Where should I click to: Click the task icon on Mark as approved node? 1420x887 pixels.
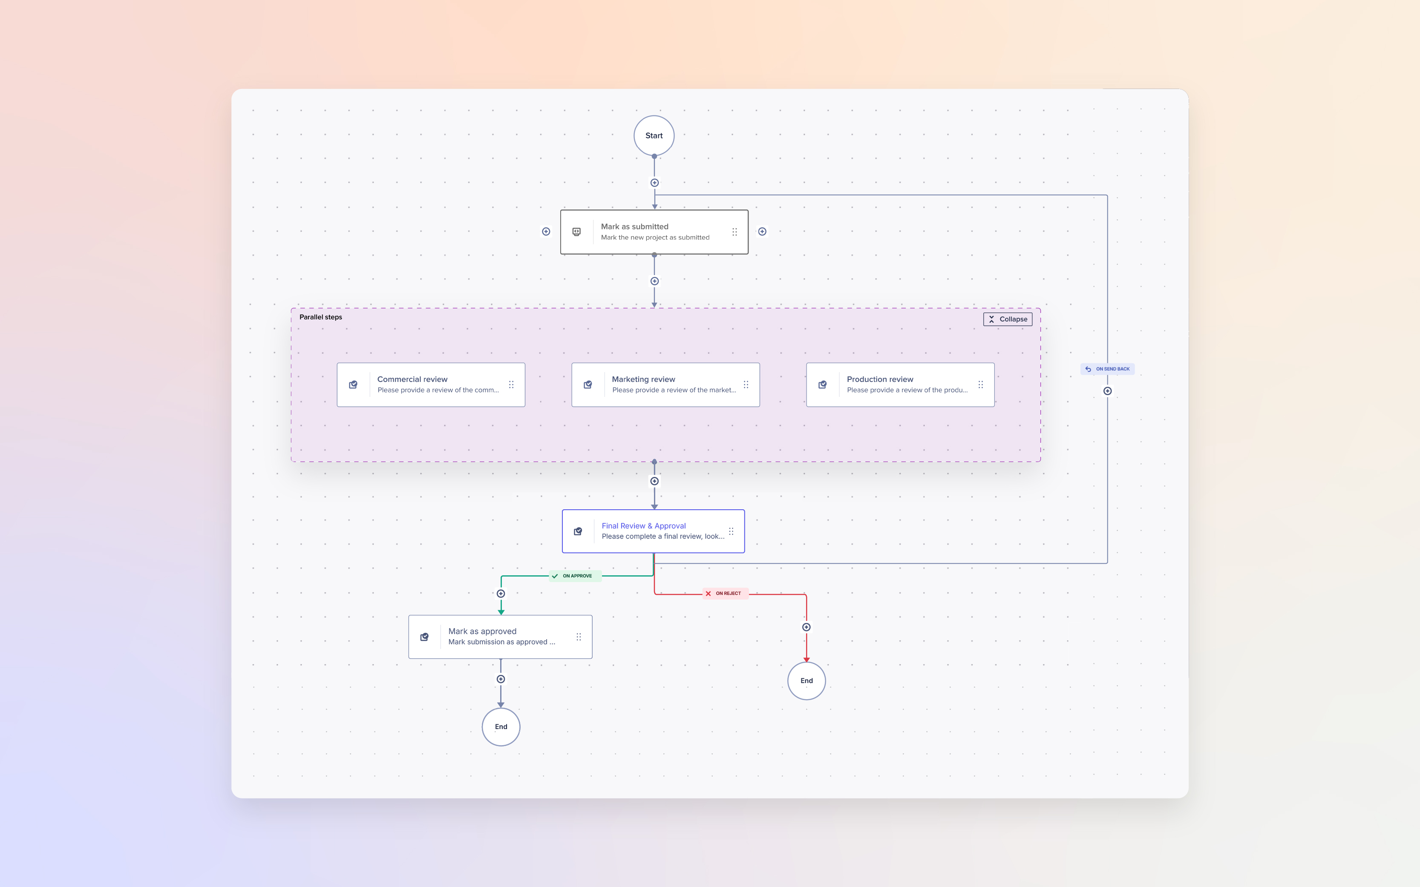(424, 637)
